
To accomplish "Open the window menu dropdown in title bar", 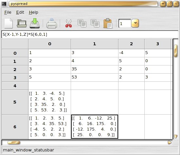I will pos(163,4).
